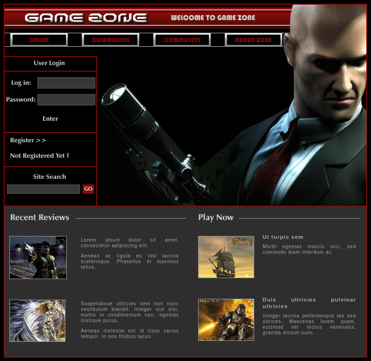Focus the Log in username field
This screenshot has height=361, width=371.
[66, 83]
